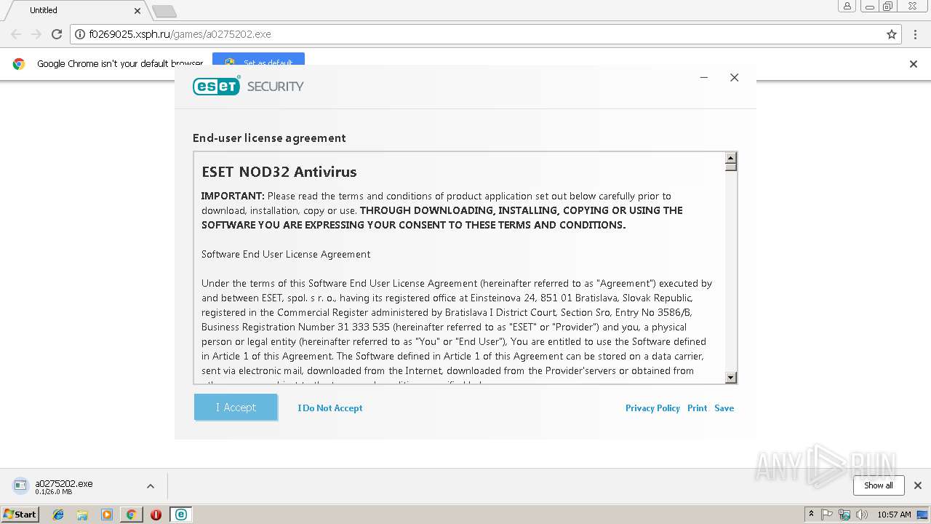Close the downloads bar
This screenshot has width=931, height=524.
(x=918, y=485)
